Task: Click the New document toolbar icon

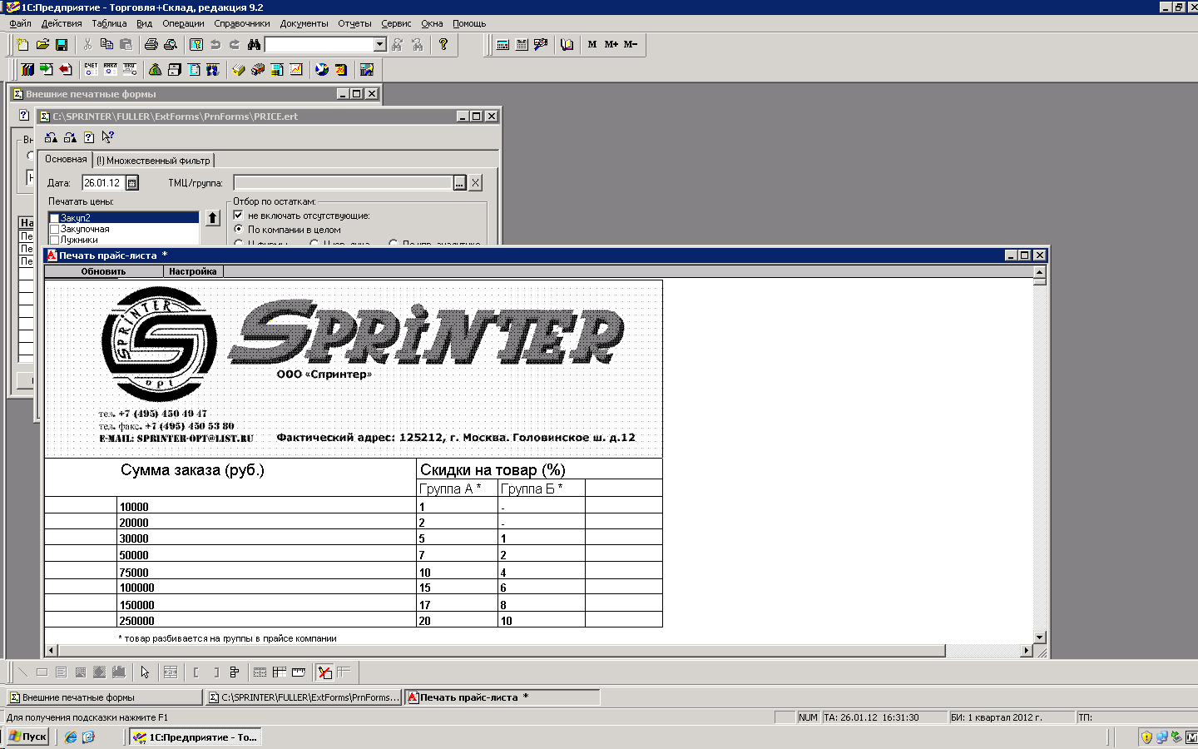Action: pos(23,45)
